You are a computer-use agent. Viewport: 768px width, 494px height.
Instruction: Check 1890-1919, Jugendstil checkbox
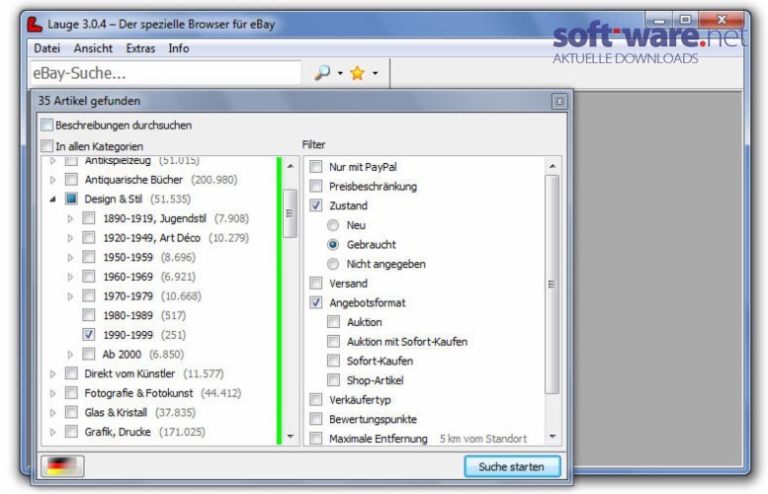[x=89, y=218]
